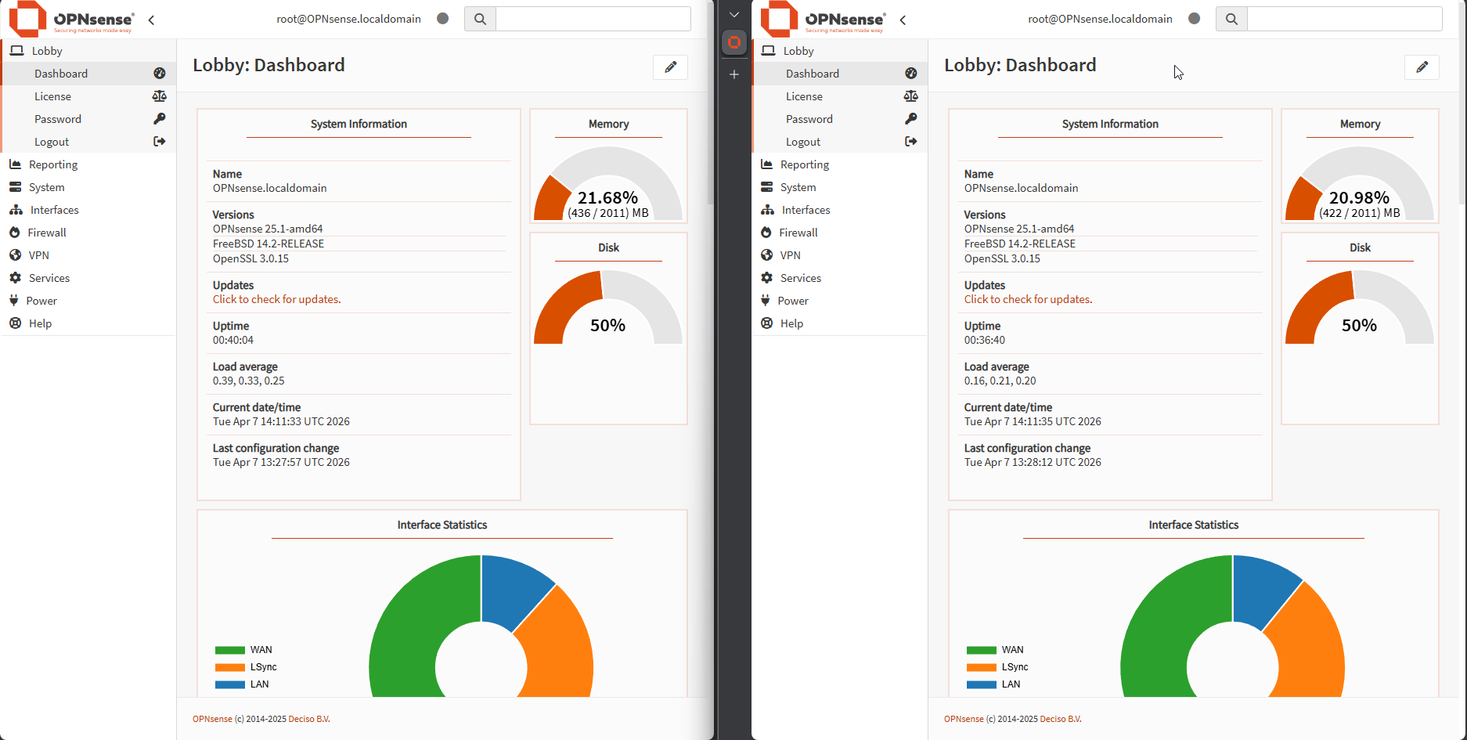
Task: Select Logout in right window sidebar
Action: 840,142
